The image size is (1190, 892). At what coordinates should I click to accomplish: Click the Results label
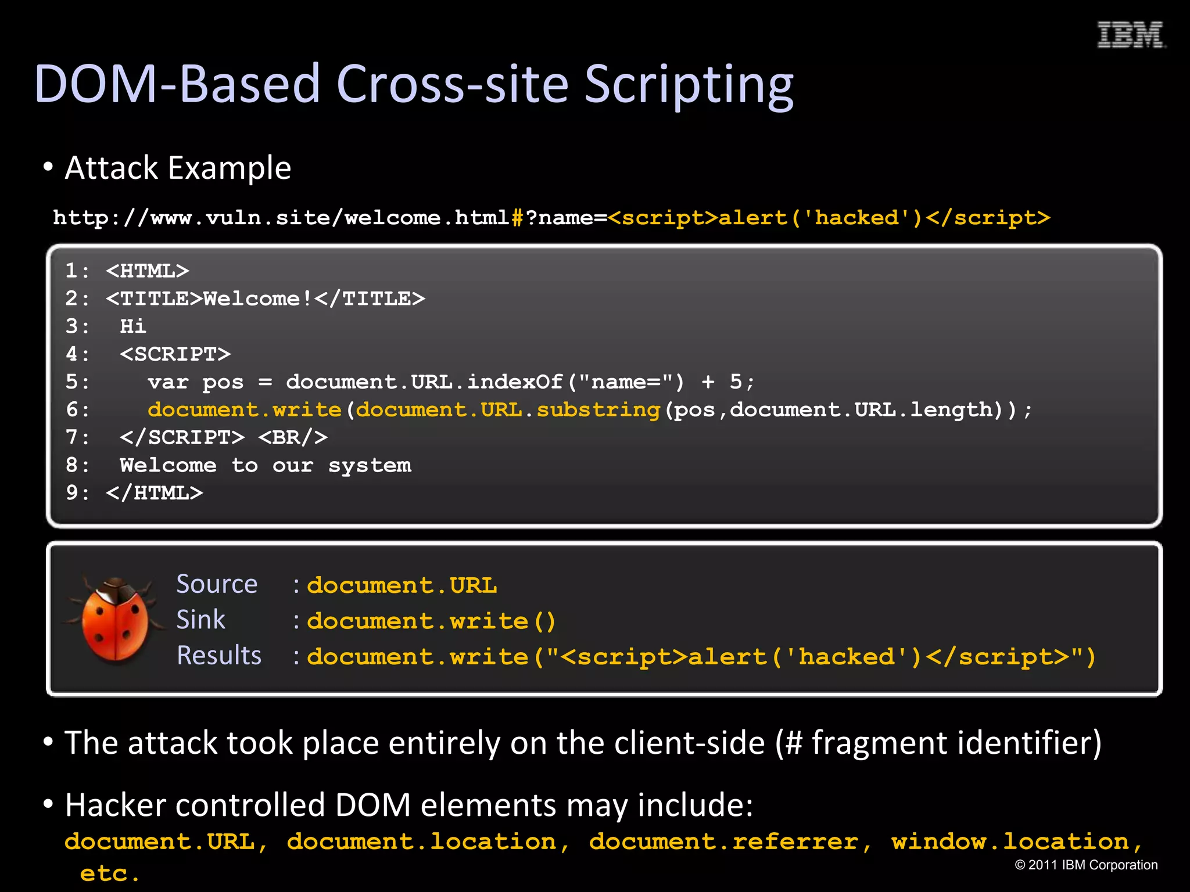coord(219,655)
